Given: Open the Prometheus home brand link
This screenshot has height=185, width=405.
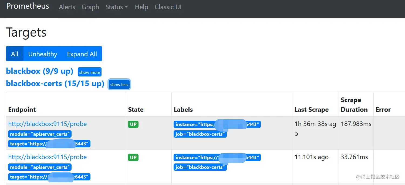Looking at the screenshot, I should [28, 6].
